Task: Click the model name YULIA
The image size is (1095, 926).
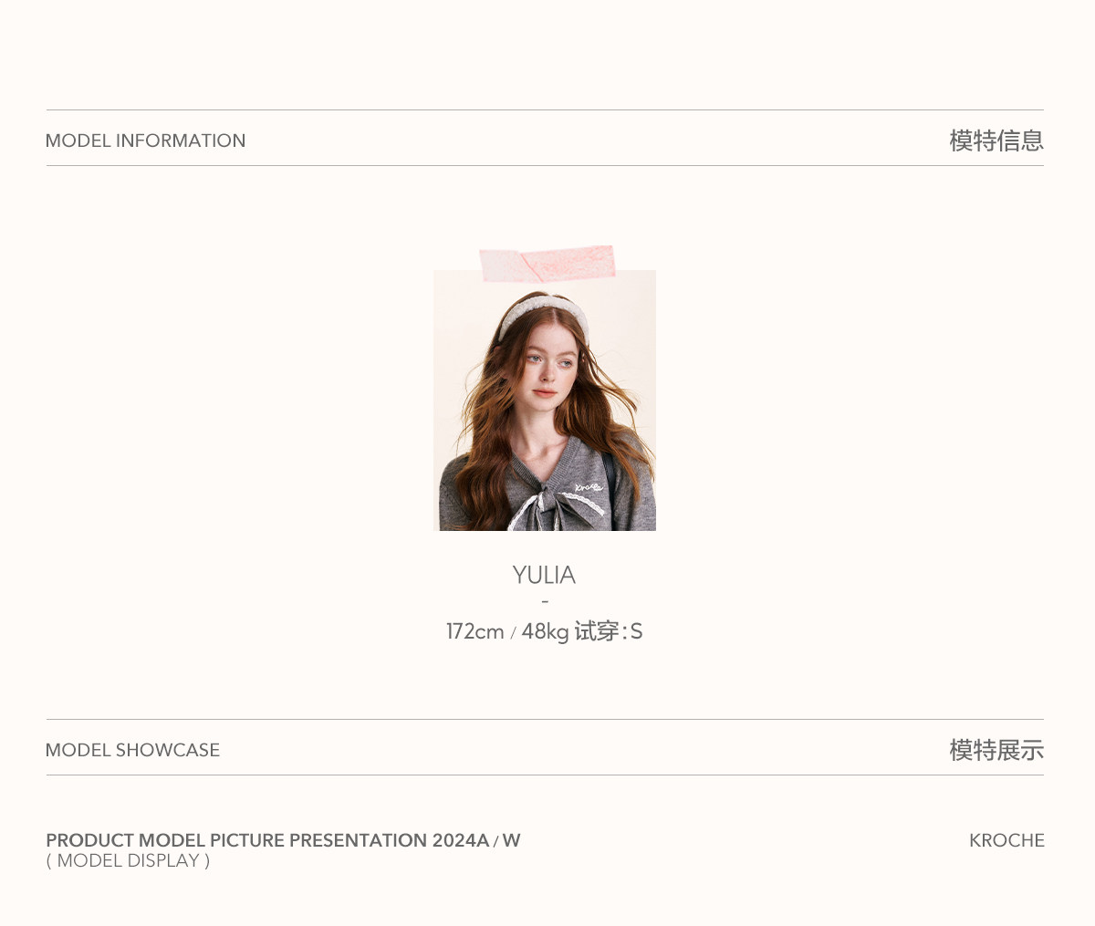Action: (x=544, y=575)
